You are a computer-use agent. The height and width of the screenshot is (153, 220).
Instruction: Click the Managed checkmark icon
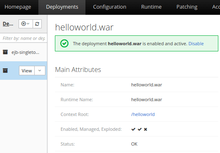tap(140, 130)
